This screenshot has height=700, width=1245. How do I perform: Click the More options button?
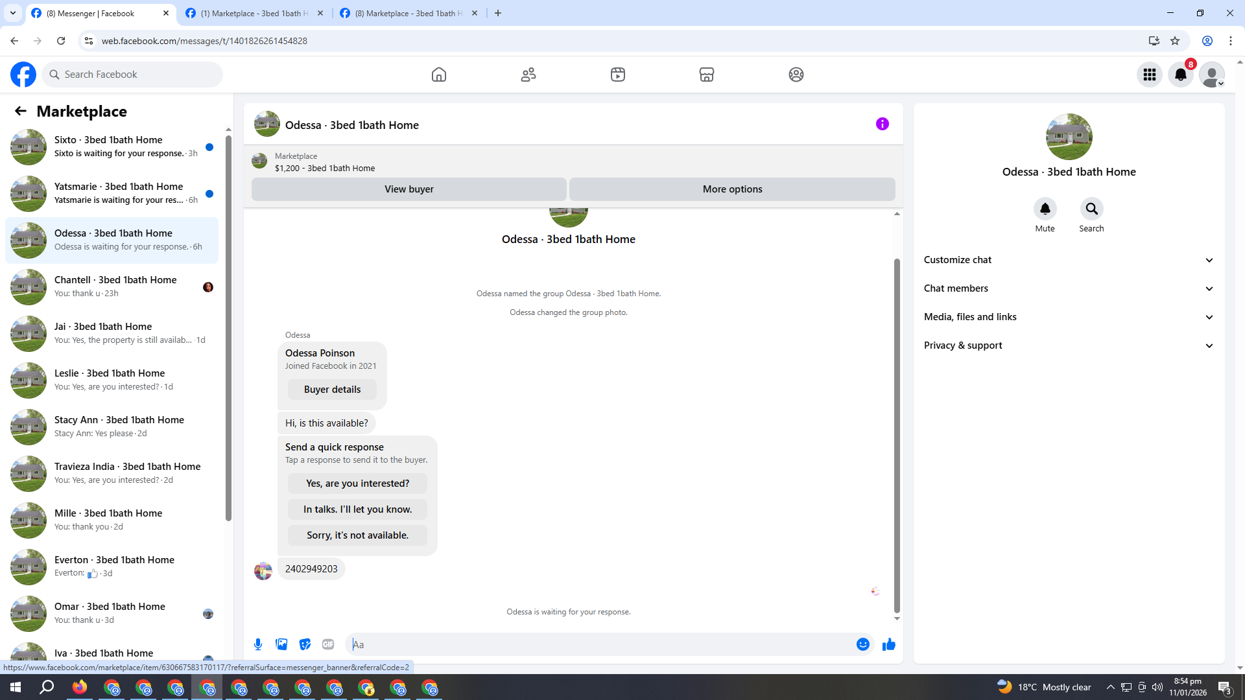tap(732, 189)
